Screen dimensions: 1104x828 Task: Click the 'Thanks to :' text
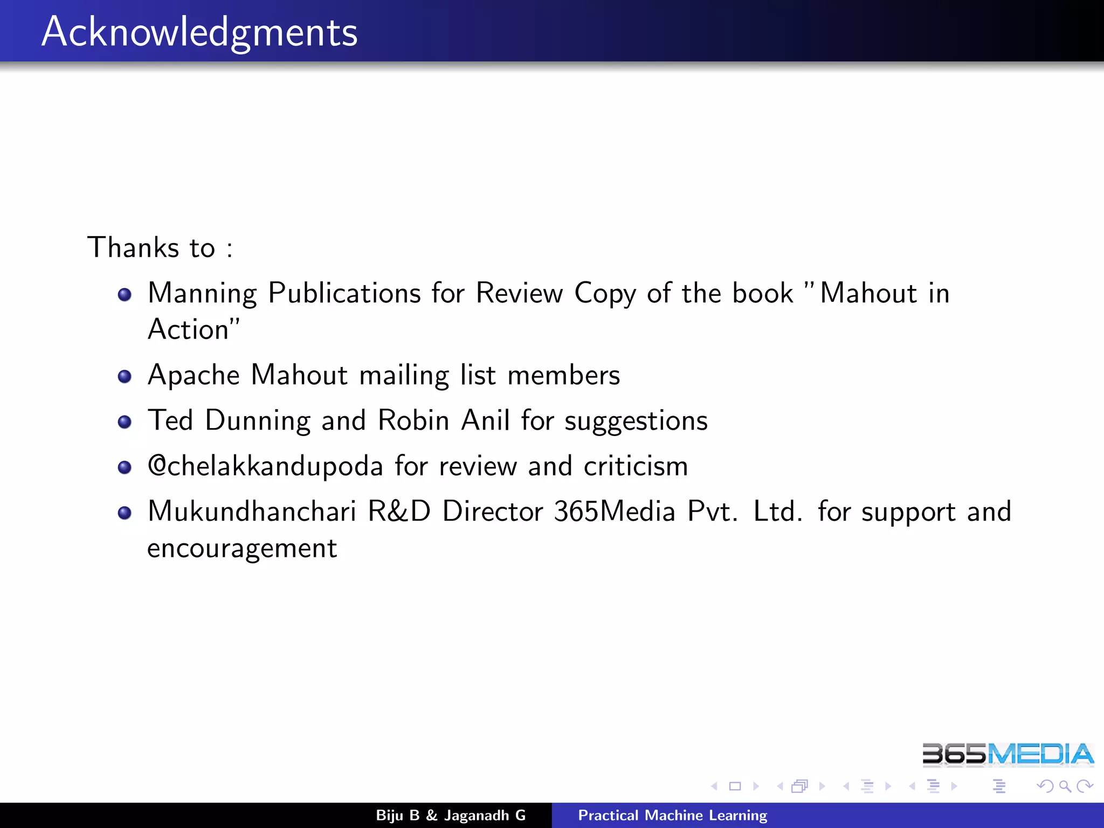pyautogui.click(x=160, y=247)
